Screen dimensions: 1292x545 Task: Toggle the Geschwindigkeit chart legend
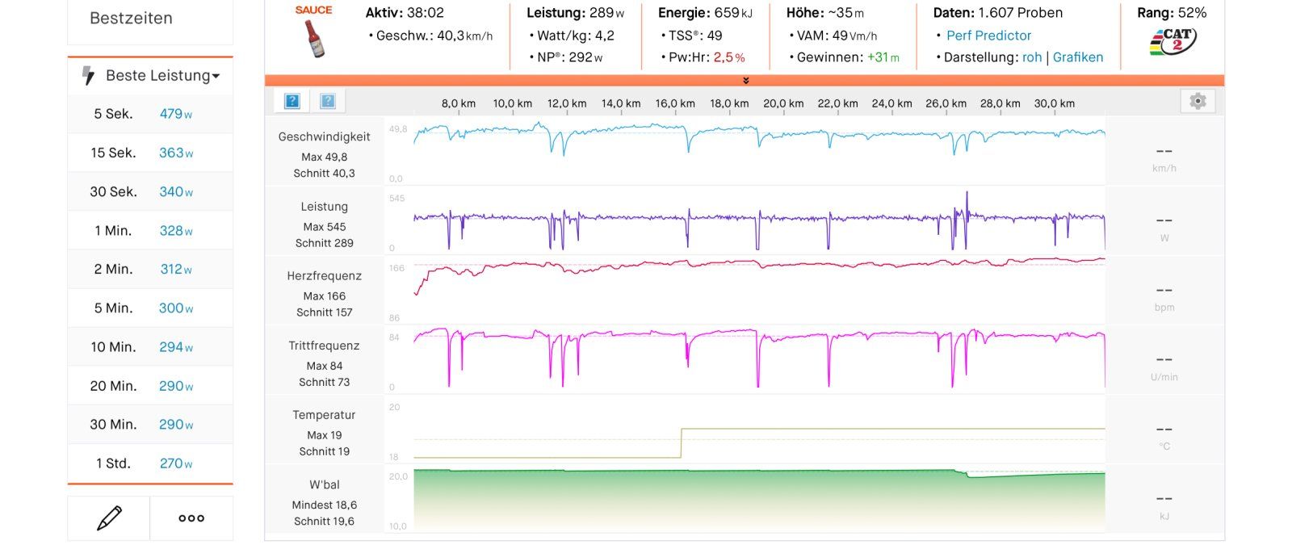(x=324, y=137)
